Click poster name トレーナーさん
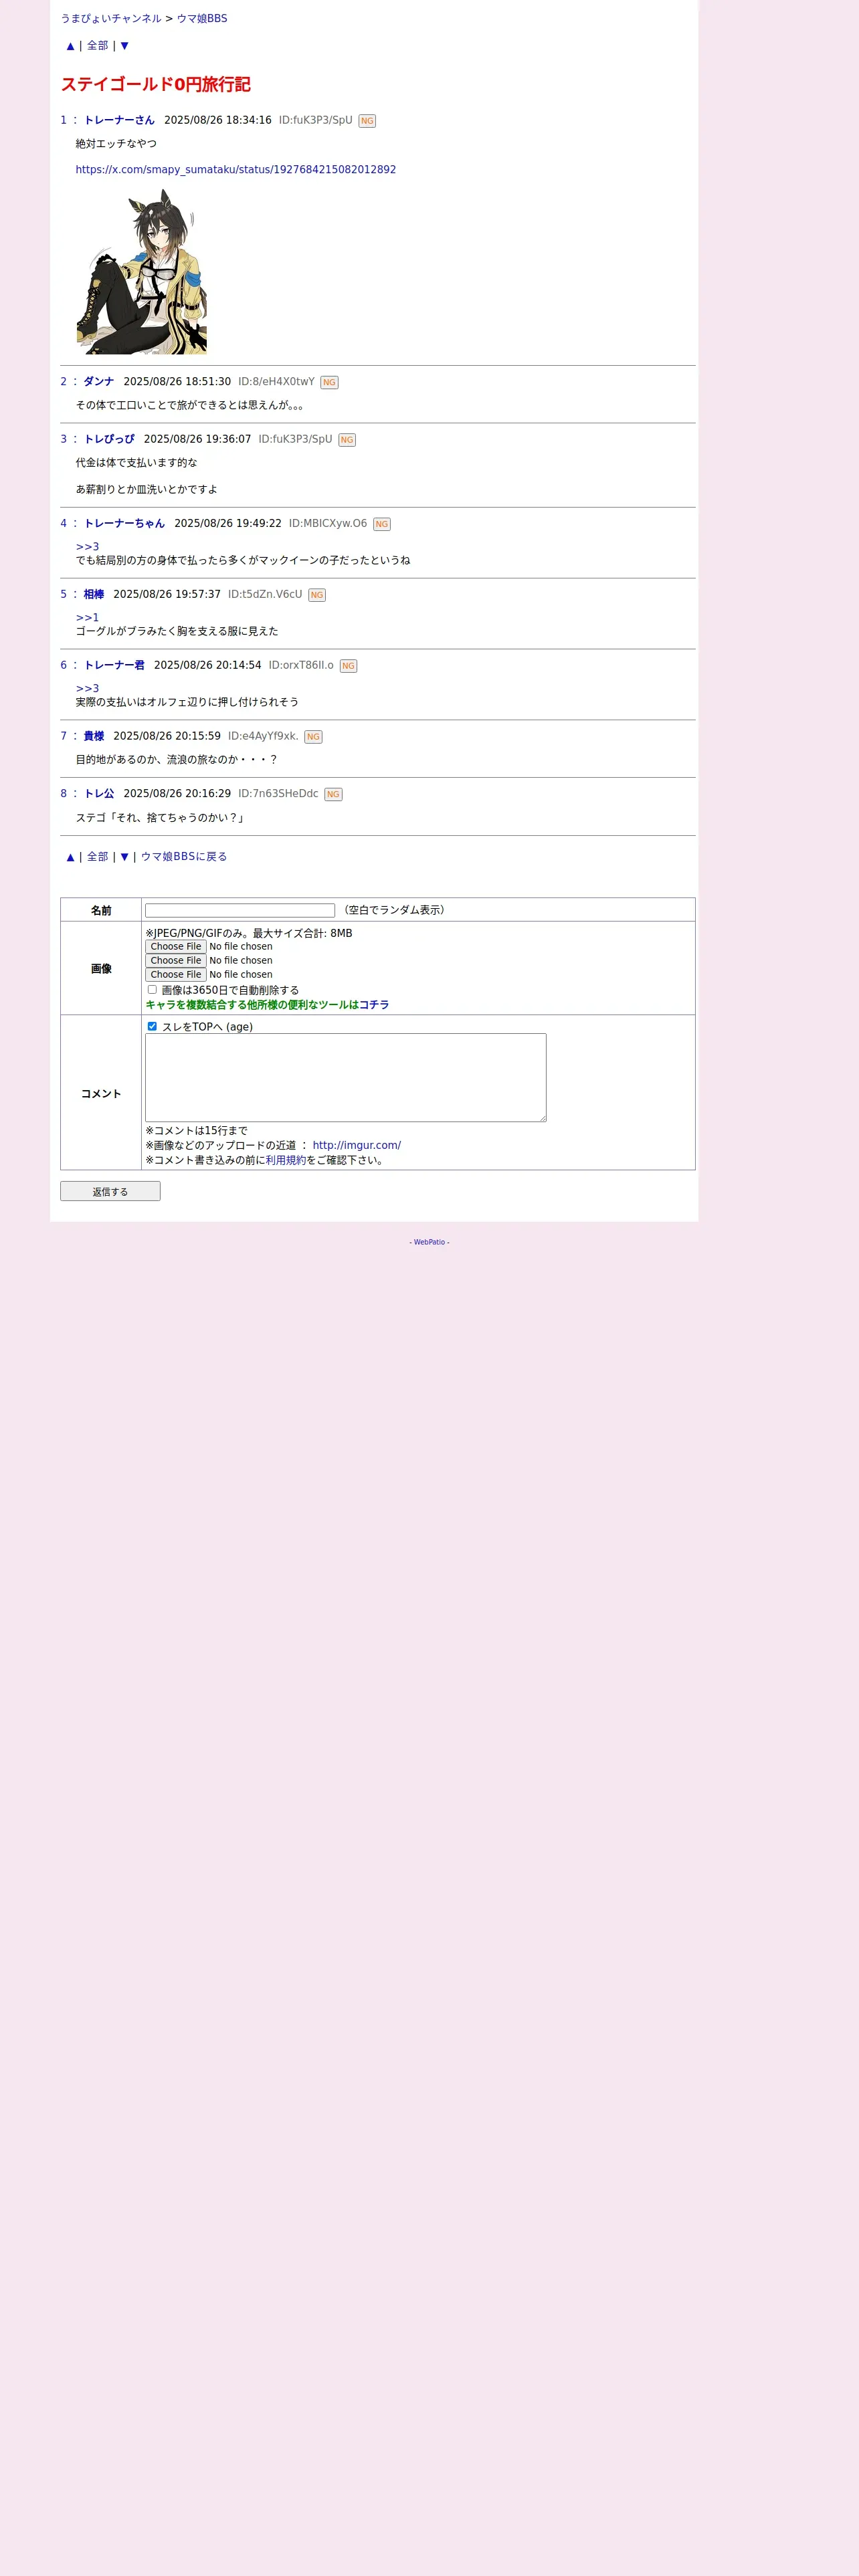This screenshot has width=859, height=2576. (x=119, y=121)
